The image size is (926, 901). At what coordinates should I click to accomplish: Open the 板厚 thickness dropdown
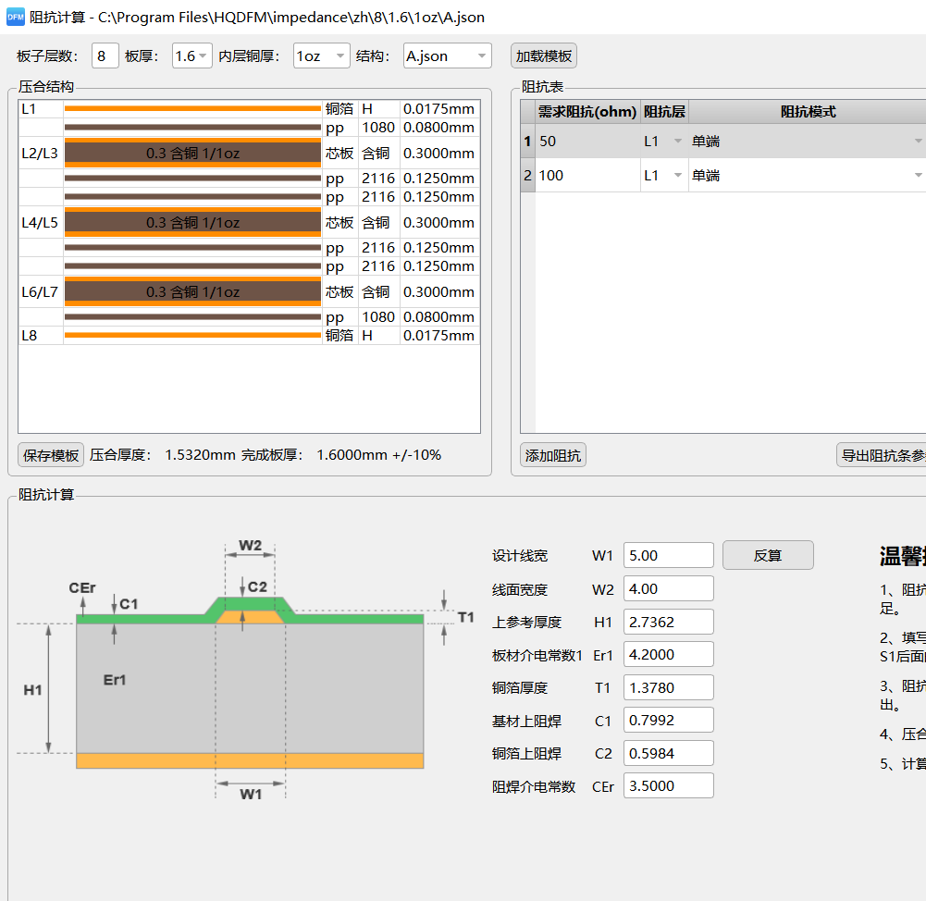click(192, 56)
